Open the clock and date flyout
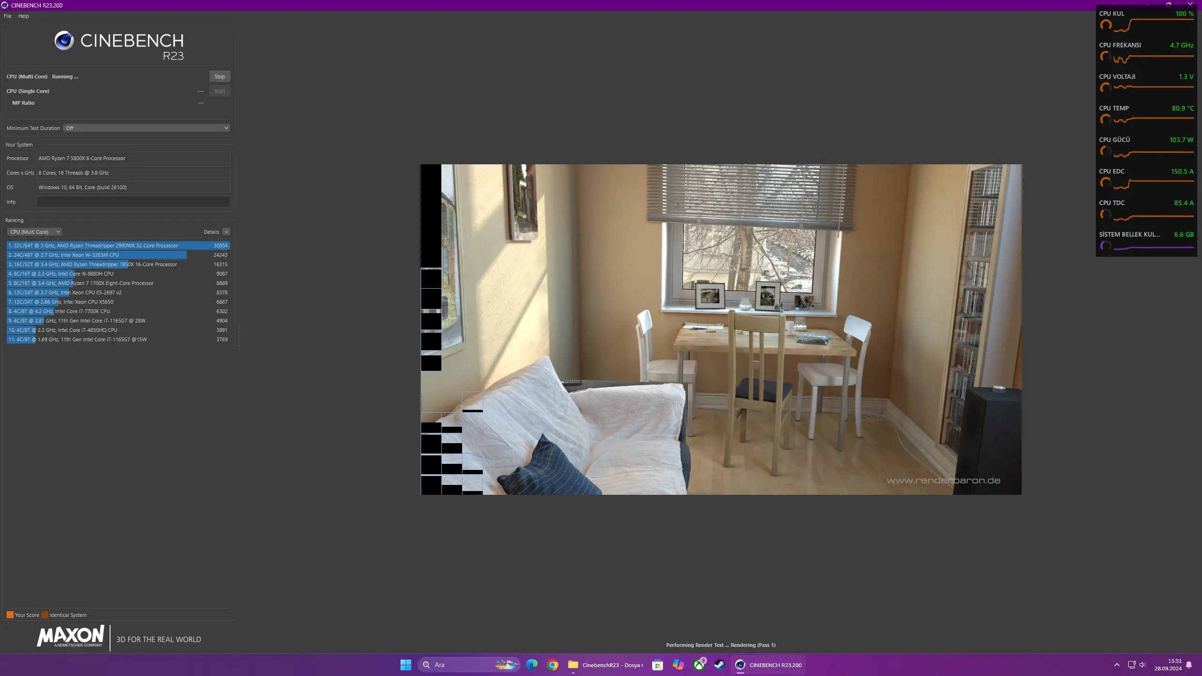Screen dimensions: 1202x676 1168,665
